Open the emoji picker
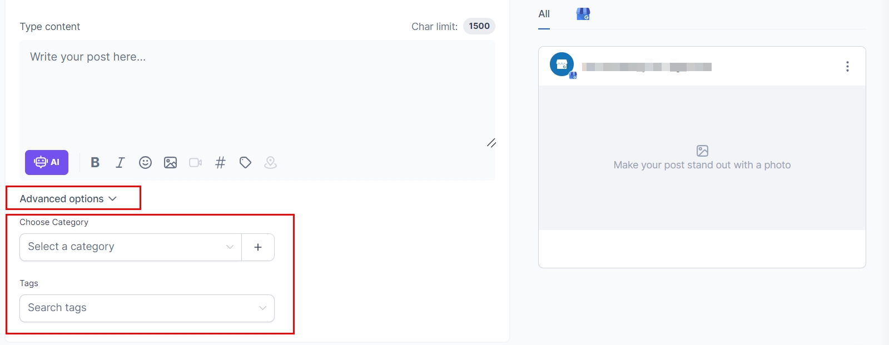Image resolution: width=889 pixels, height=345 pixels. coord(145,162)
